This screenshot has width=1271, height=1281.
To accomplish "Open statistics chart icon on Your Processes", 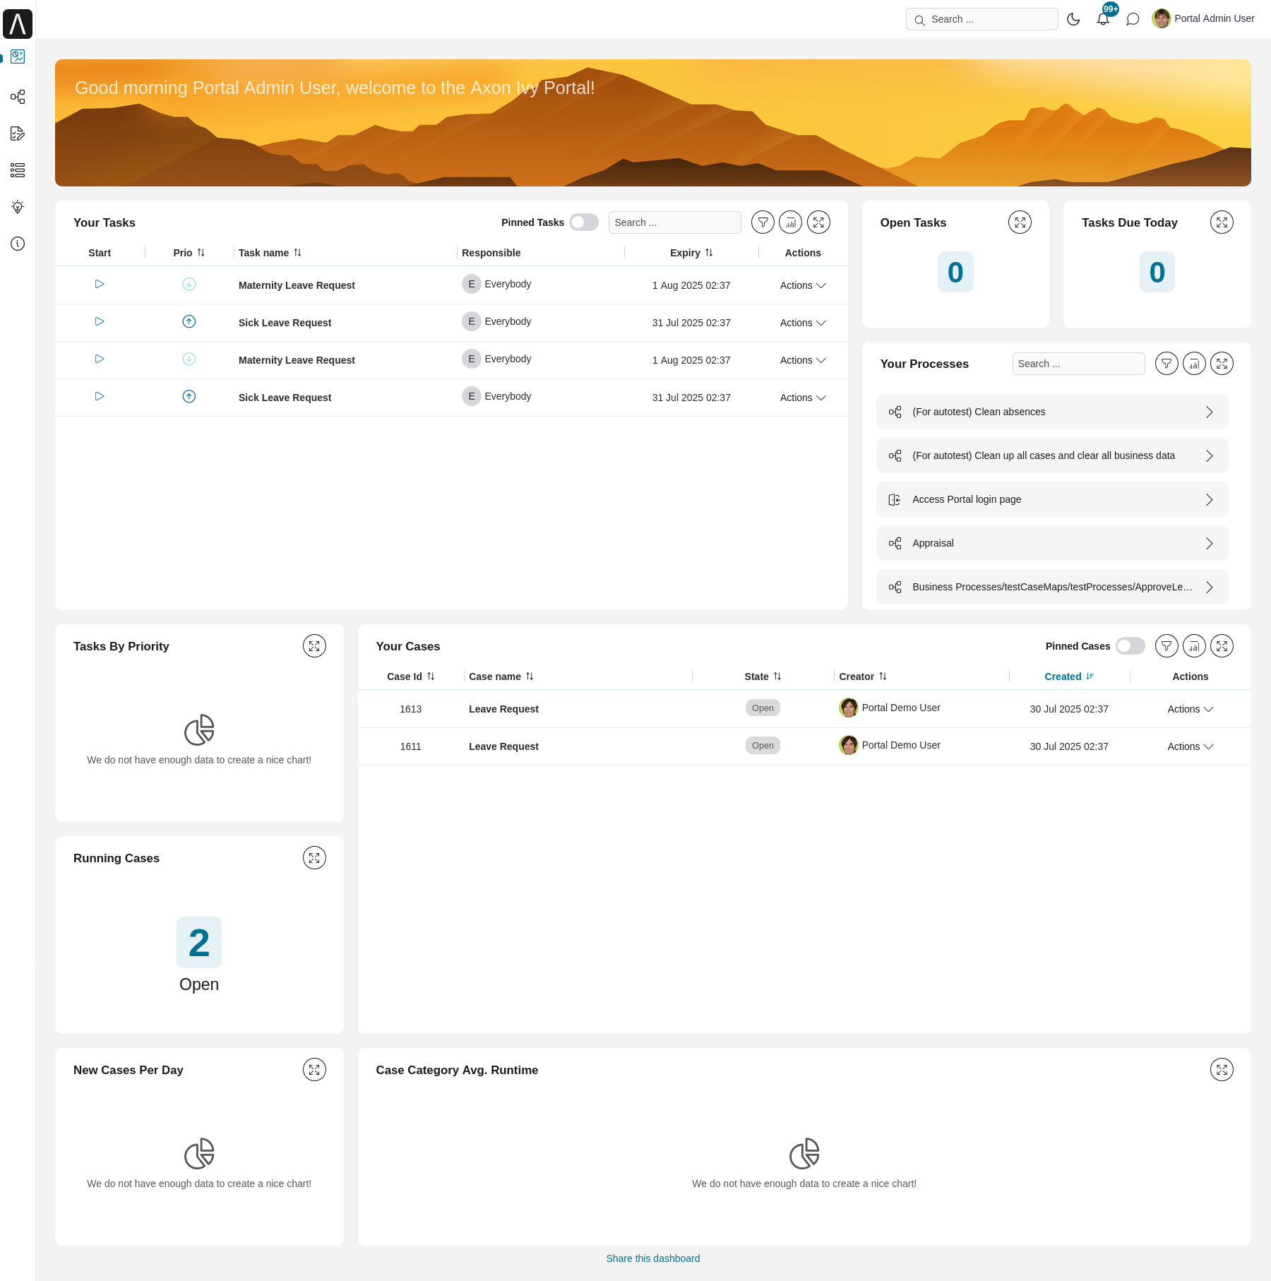I will point(1194,363).
